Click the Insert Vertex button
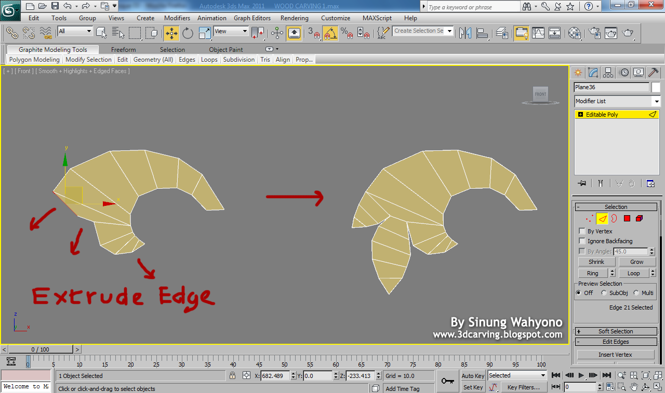 pos(615,354)
